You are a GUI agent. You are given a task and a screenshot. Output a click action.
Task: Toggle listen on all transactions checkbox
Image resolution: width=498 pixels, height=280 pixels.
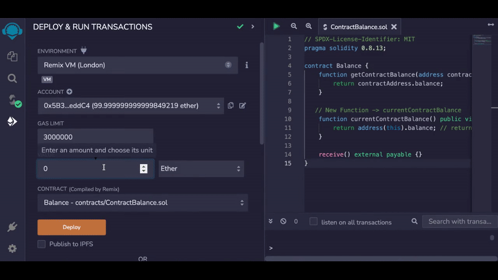point(314,222)
